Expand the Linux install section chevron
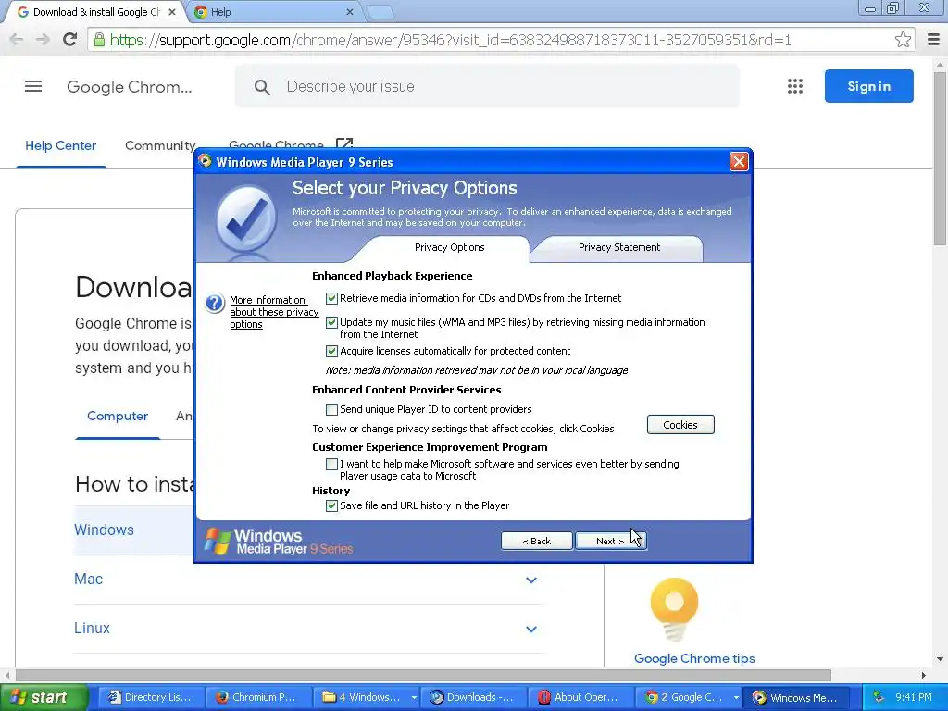The height and width of the screenshot is (711, 948). (530, 629)
